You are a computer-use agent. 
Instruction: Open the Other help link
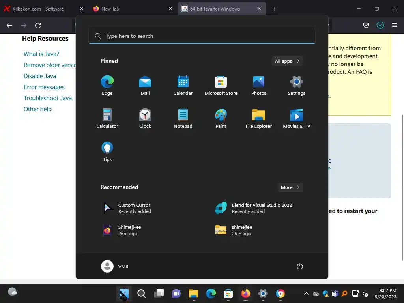(37, 109)
